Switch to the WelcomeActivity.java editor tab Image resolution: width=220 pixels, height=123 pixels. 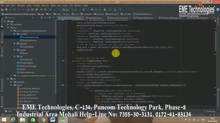119,18
